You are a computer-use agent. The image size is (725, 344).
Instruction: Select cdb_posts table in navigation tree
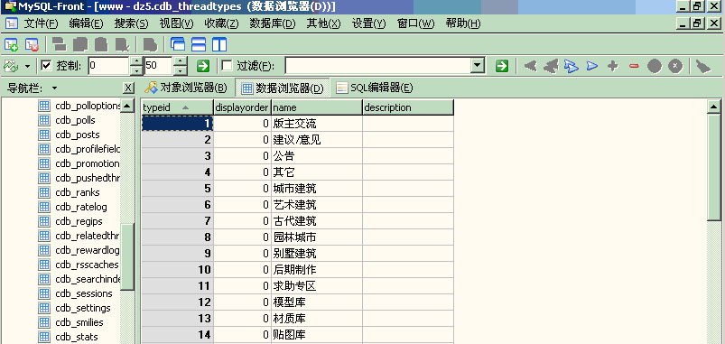(78, 135)
